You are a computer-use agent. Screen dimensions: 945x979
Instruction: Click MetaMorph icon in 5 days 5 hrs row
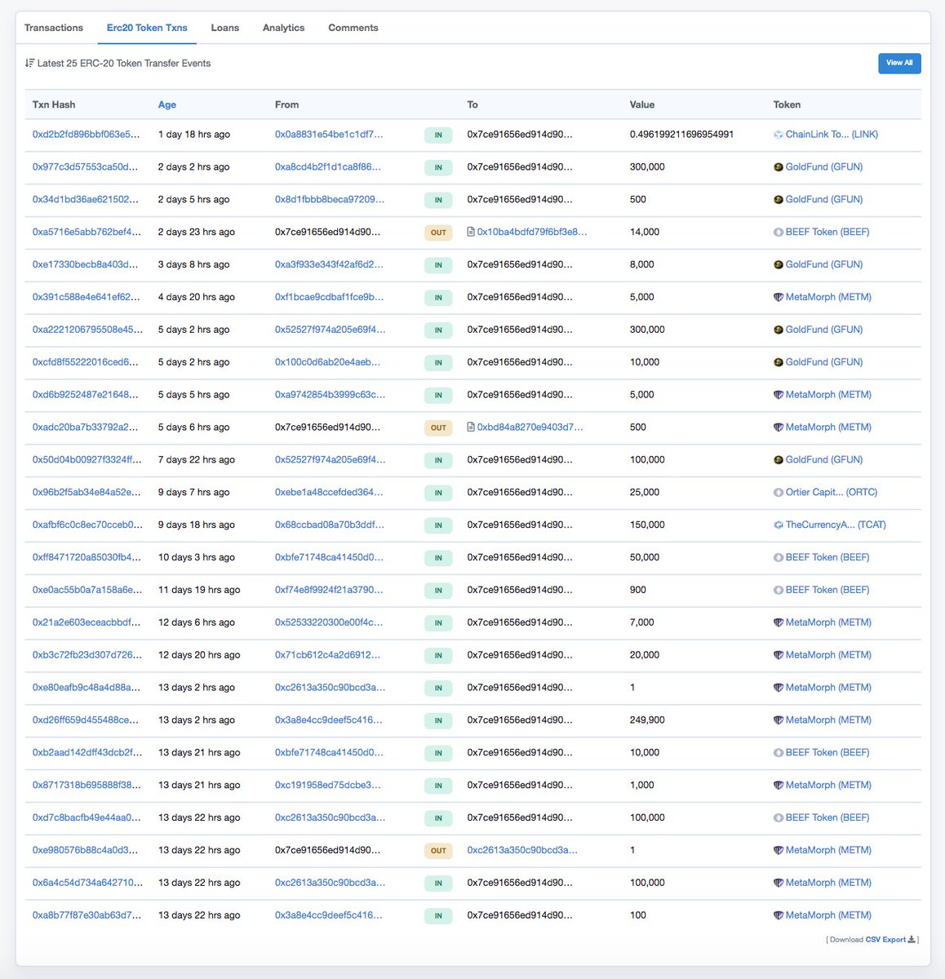(779, 395)
